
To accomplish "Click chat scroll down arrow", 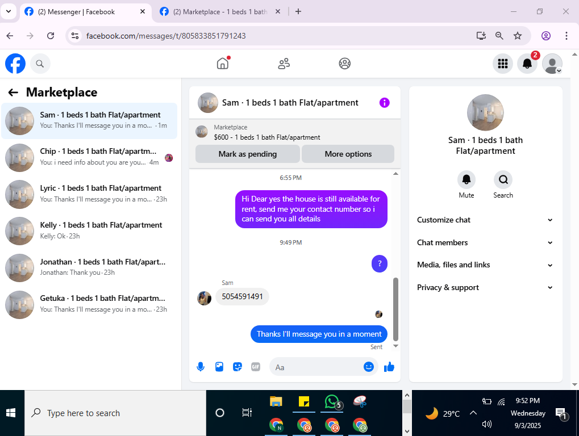I will (396, 346).
